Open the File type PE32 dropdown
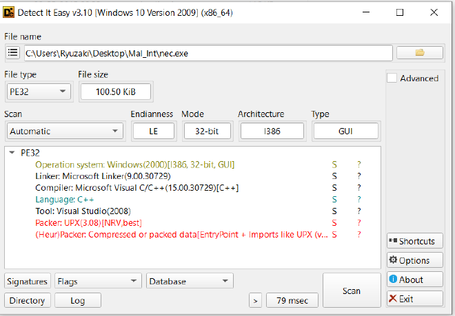Viewport: 455px width, 316px height. [x=39, y=92]
